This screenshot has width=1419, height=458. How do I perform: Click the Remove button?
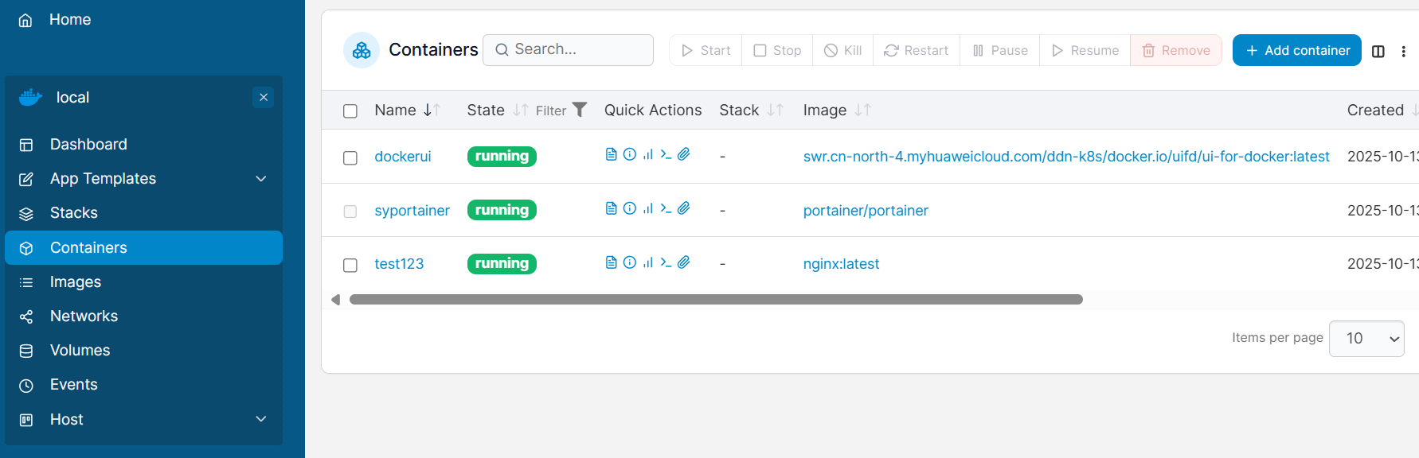tap(1176, 50)
